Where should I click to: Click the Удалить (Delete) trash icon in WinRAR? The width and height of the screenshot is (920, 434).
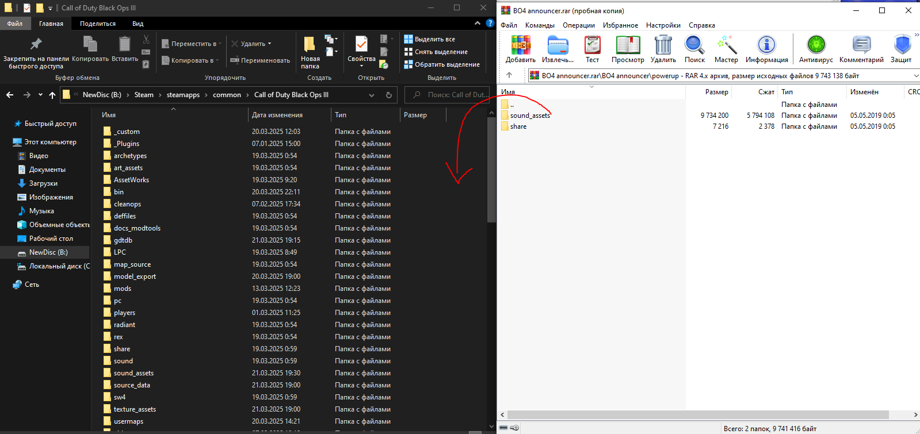(663, 45)
